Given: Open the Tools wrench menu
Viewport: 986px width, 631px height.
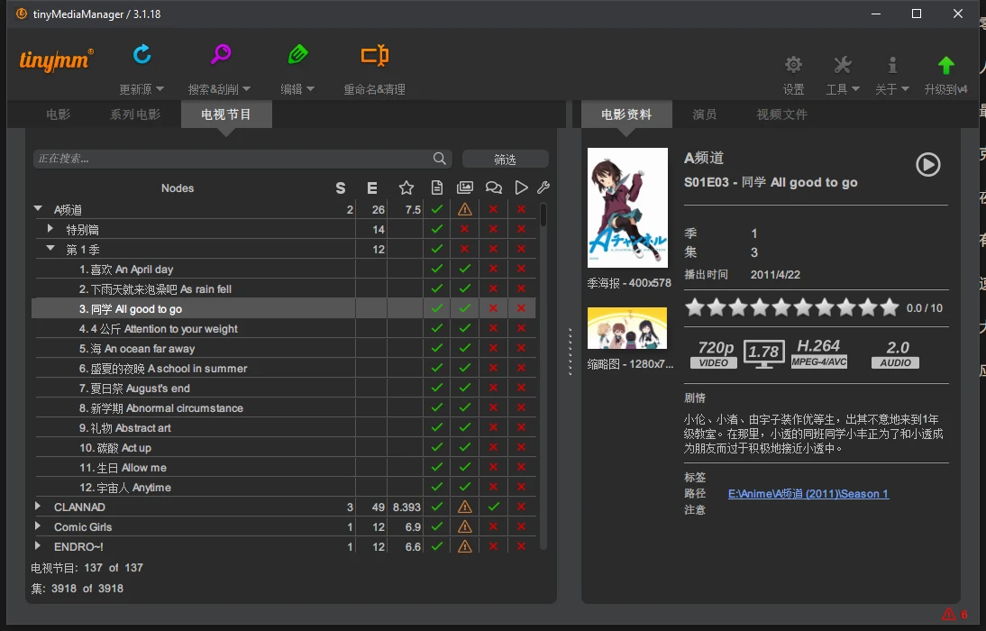Looking at the screenshot, I should coord(842,65).
